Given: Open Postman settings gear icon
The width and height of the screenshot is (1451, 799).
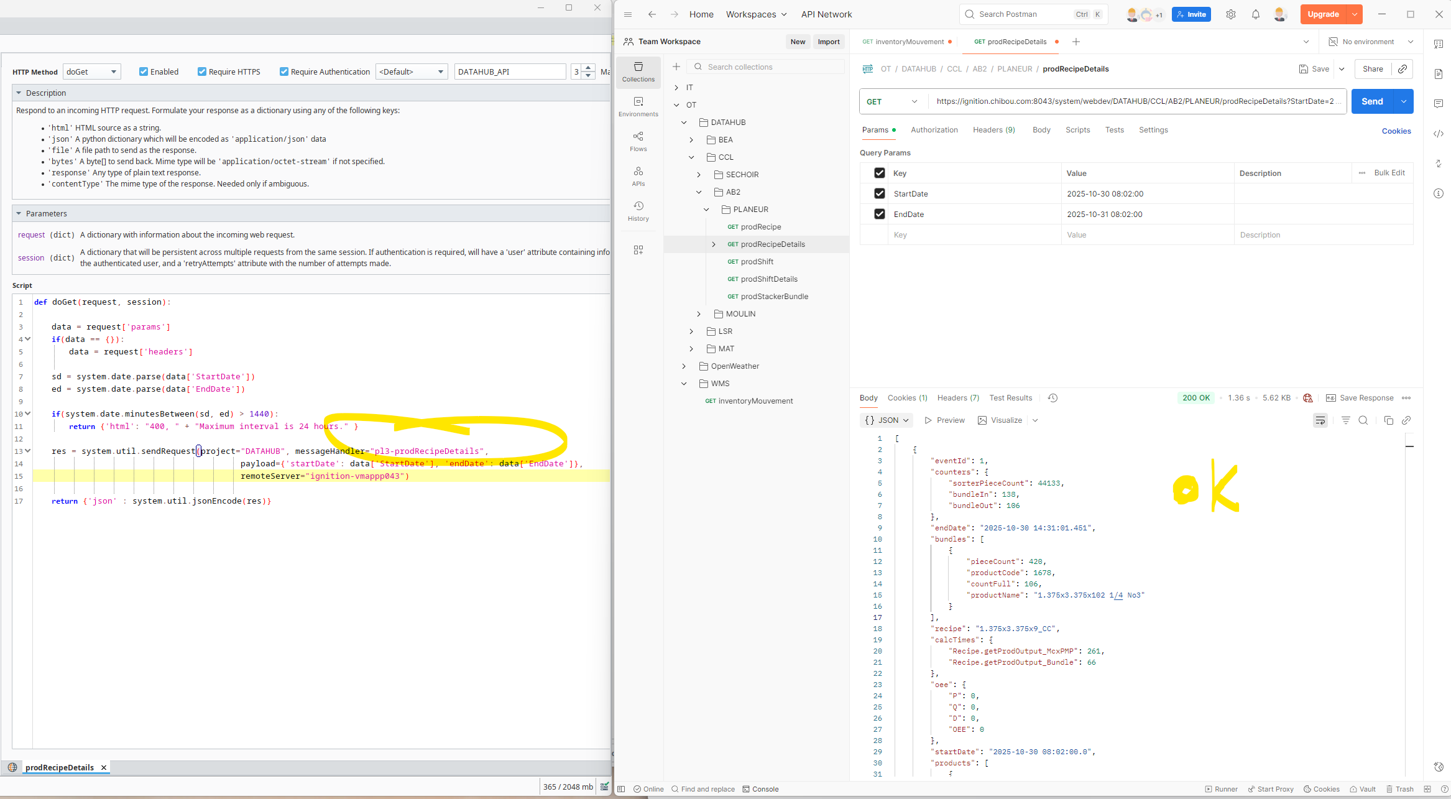Looking at the screenshot, I should click(x=1230, y=14).
